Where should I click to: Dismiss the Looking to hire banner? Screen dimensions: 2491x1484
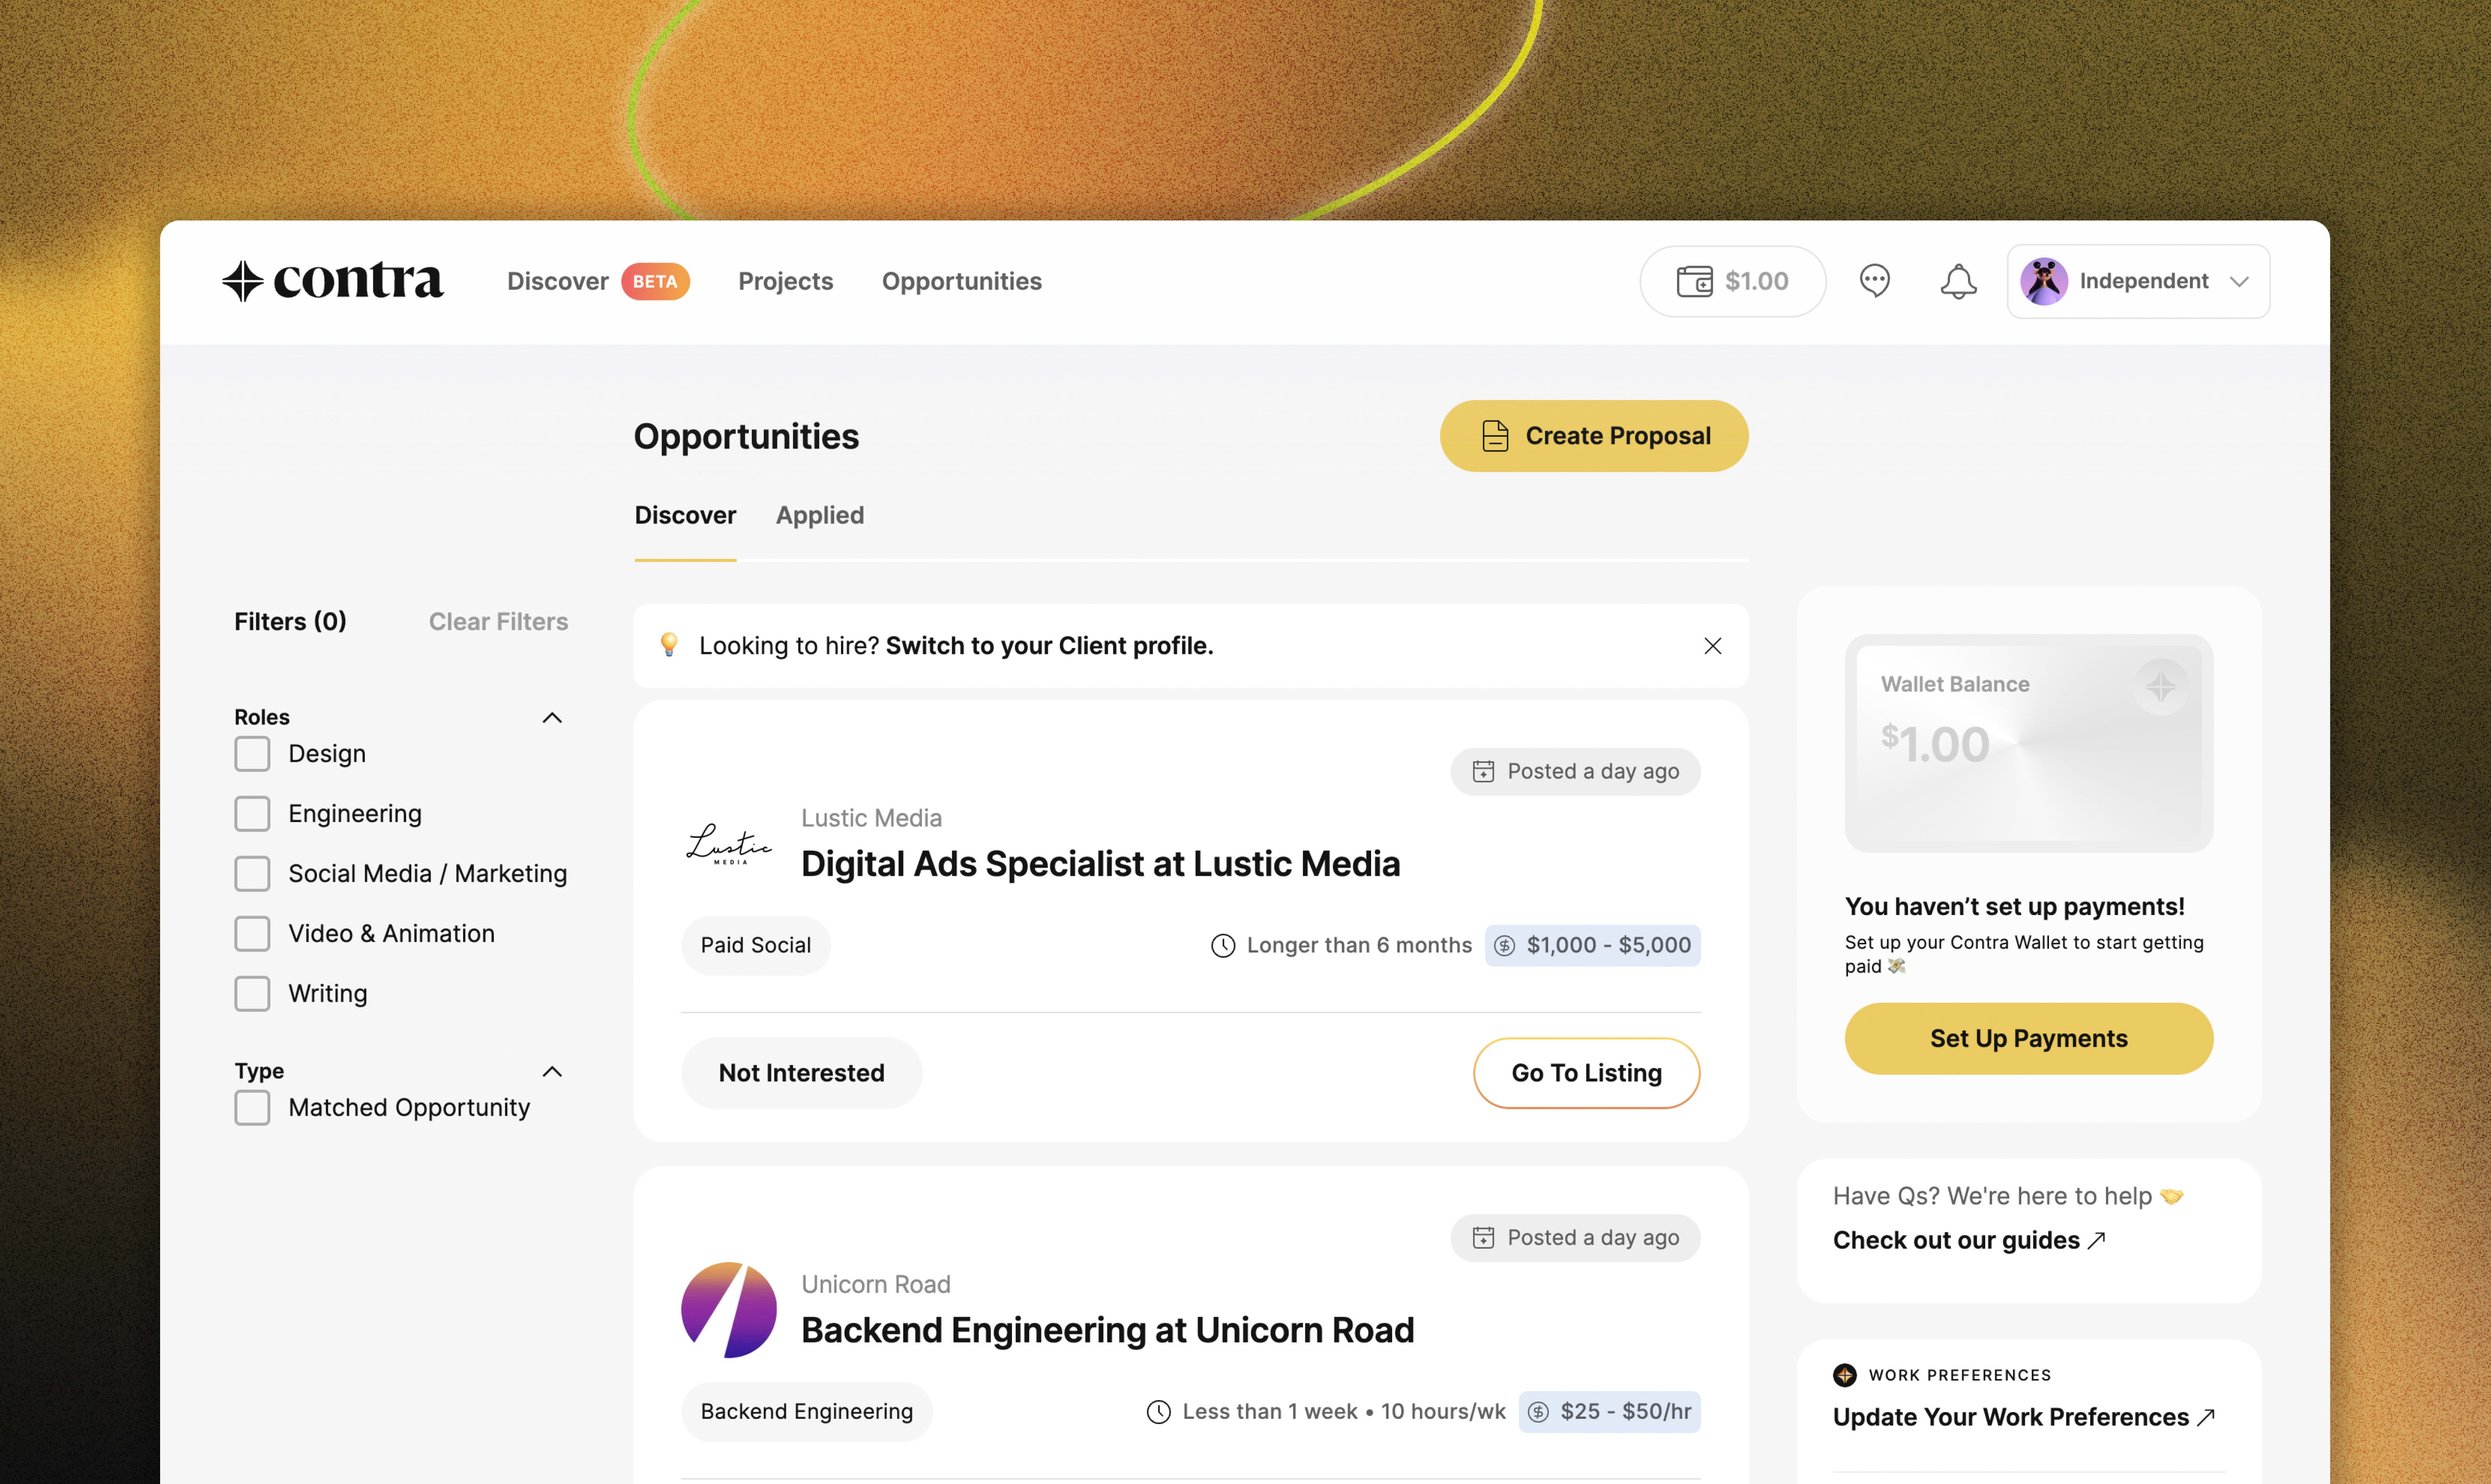point(1712,646)
